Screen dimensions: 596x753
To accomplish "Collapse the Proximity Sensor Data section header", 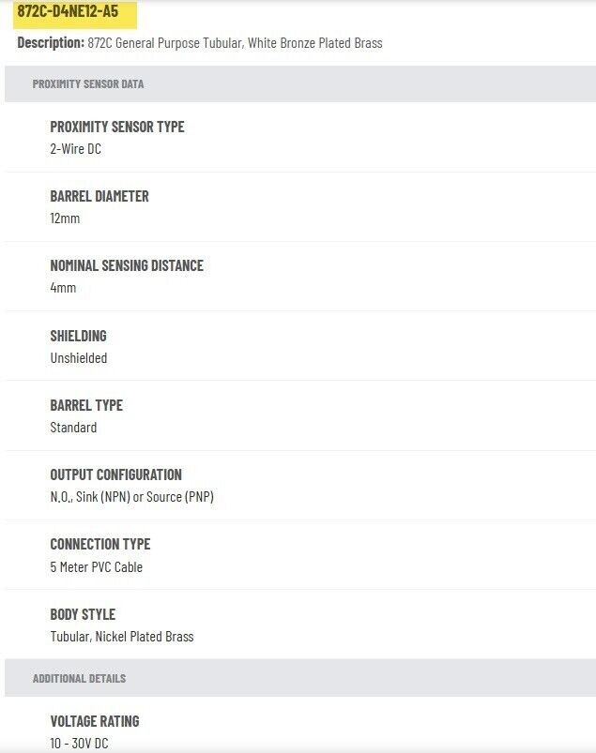I will click(x=88, y=84).
